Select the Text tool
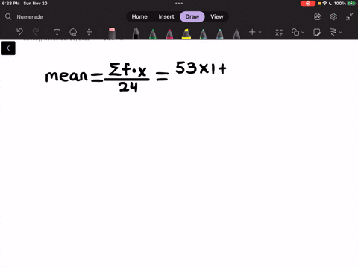 pyautogui.click(x=57, y=32)
